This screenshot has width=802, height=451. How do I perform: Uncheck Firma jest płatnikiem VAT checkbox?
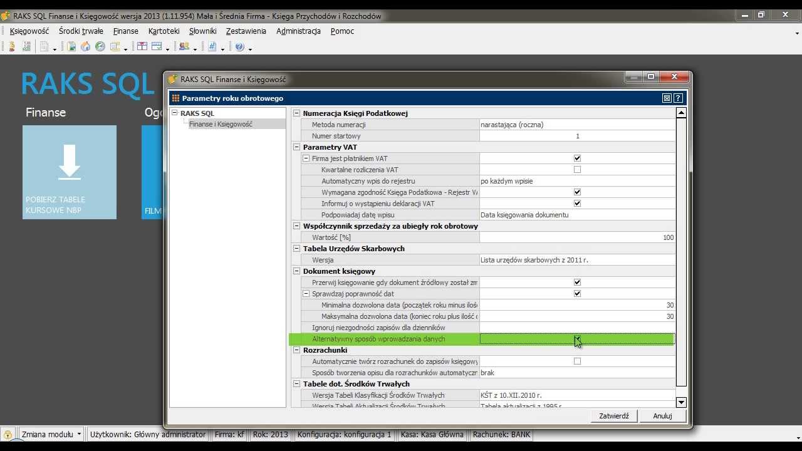pyautogui.click(x=577, y=158)
